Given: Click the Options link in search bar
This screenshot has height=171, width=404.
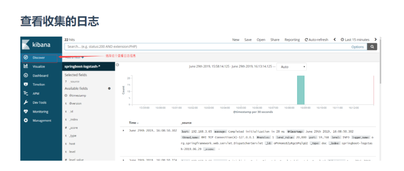Looking at the screenshot, I should pyautogui.click(x=358, y=47).
